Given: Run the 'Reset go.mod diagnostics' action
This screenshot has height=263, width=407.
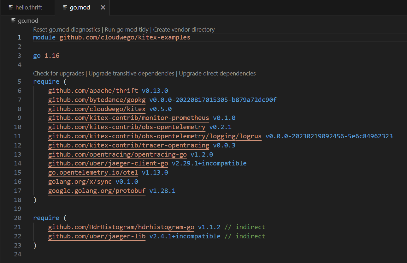Looking at the screenshot, I should click(66, 29).
